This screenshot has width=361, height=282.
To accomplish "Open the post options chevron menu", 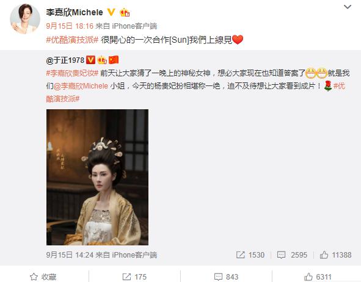I will coord(348,7).
